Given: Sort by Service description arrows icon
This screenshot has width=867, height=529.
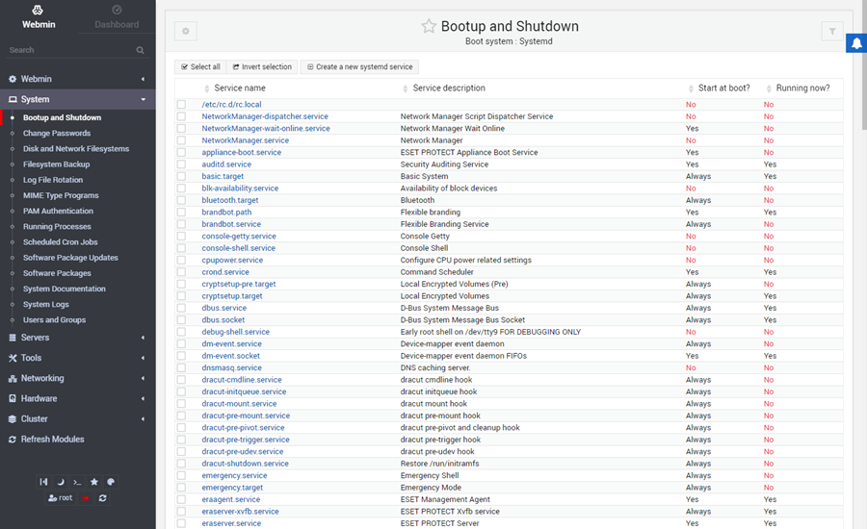Looking at the screenshot, I should pos(406,88).
